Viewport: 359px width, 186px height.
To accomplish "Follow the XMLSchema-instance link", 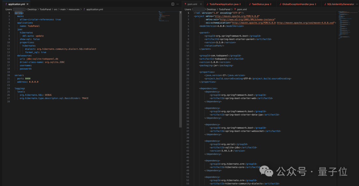I will (247, 20).
